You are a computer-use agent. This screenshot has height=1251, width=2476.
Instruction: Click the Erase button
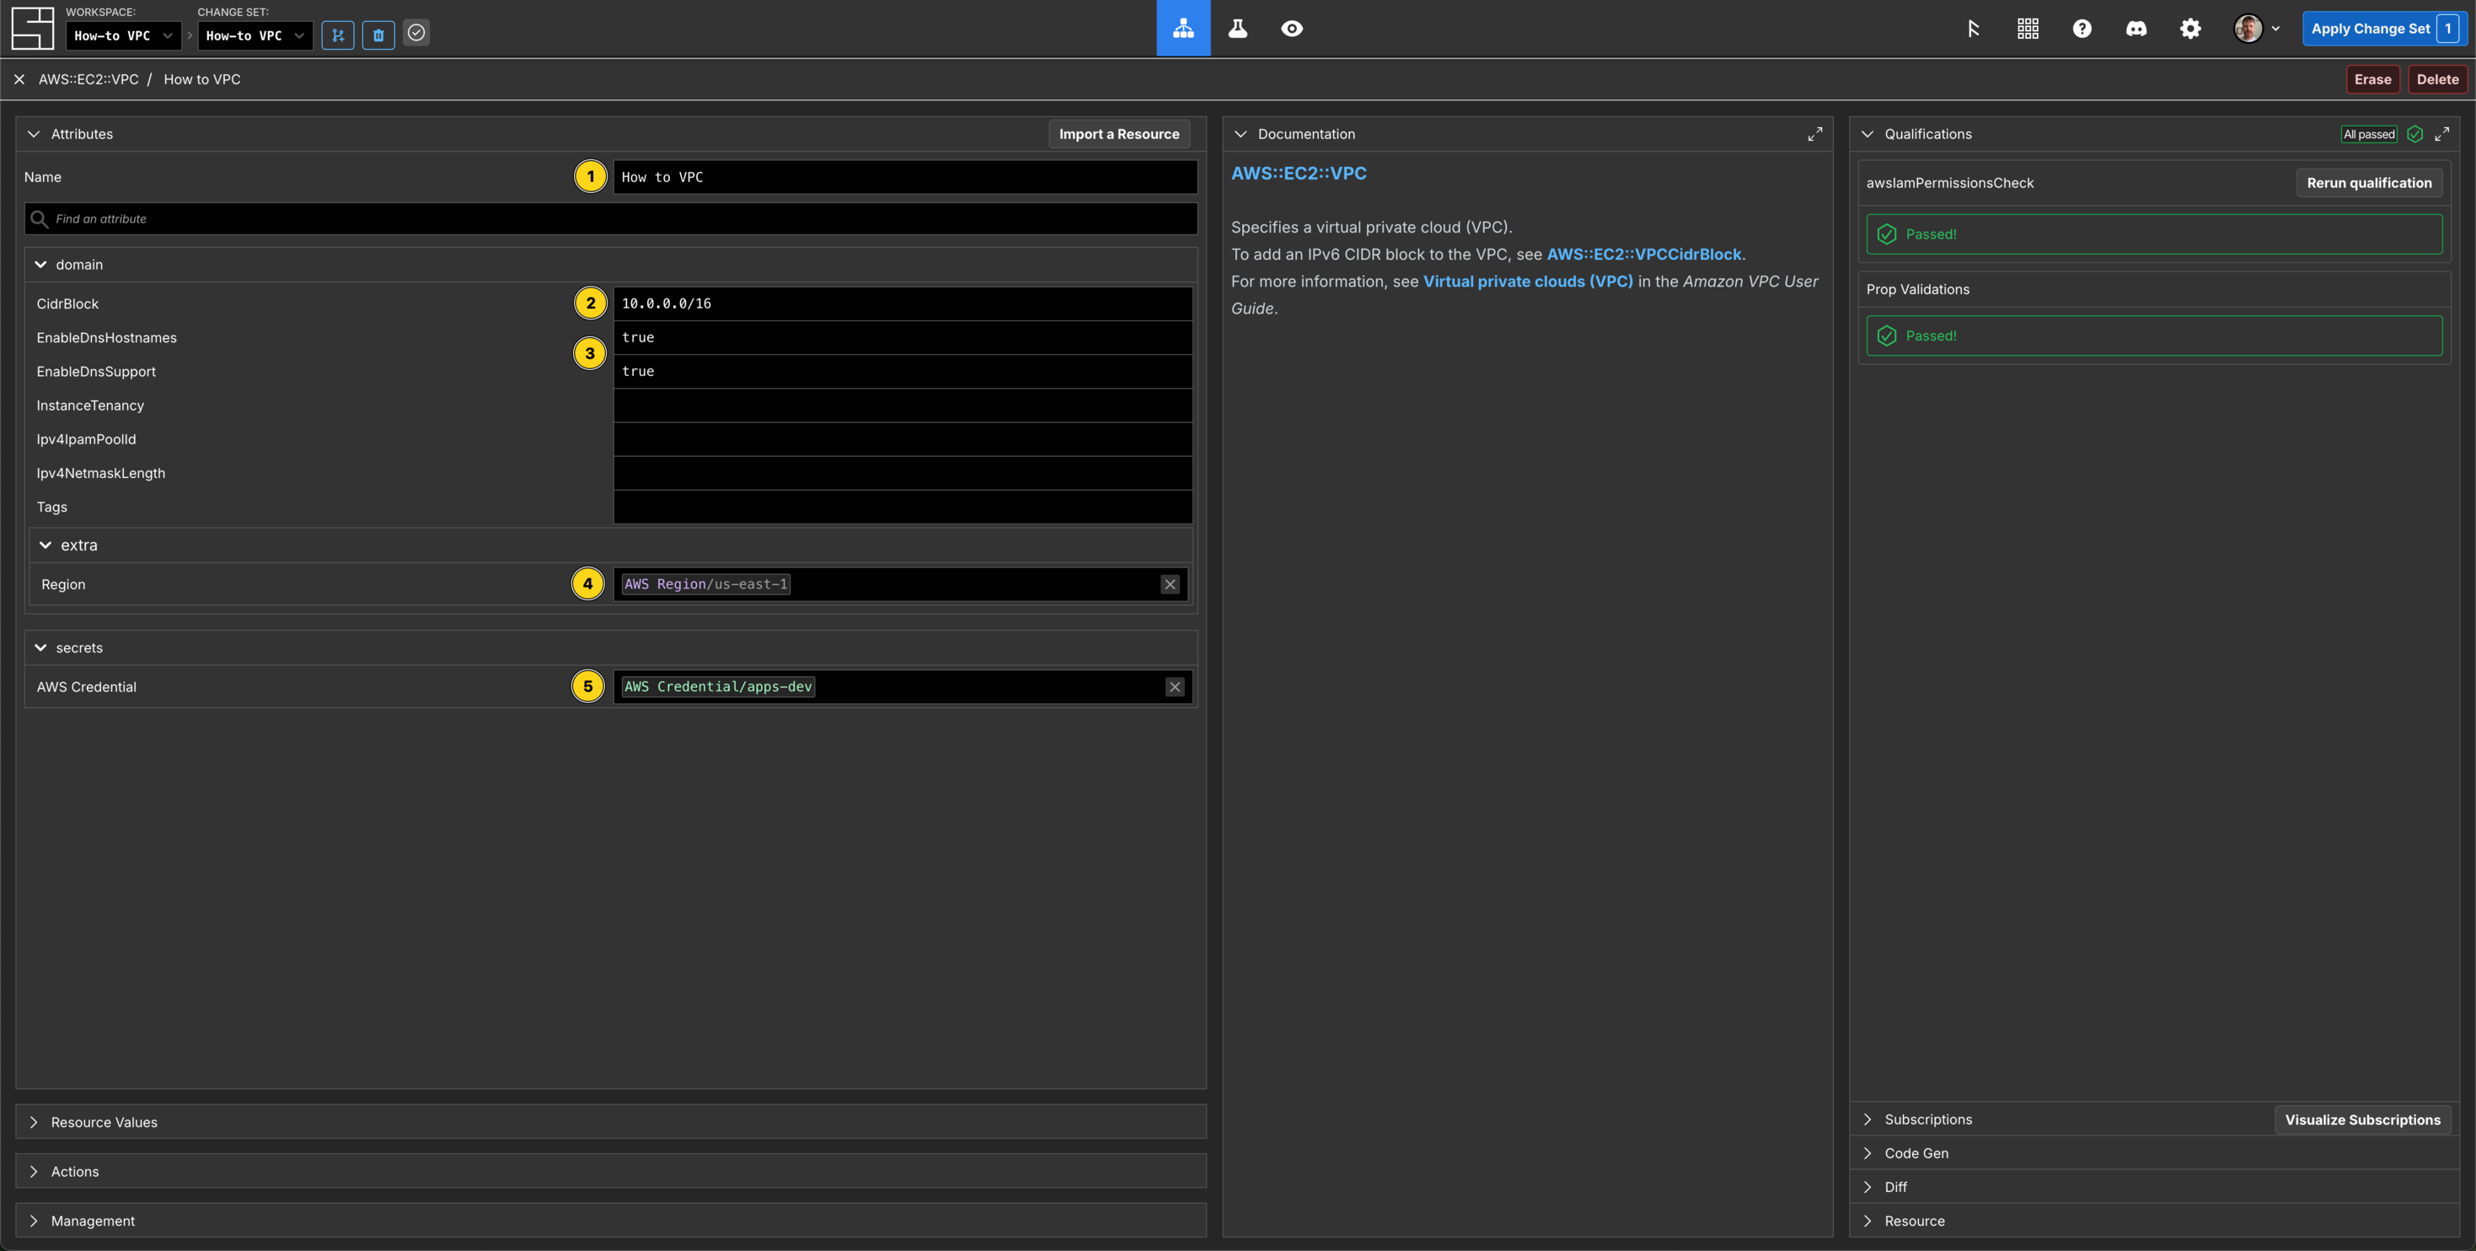[x=2372, y=79]
